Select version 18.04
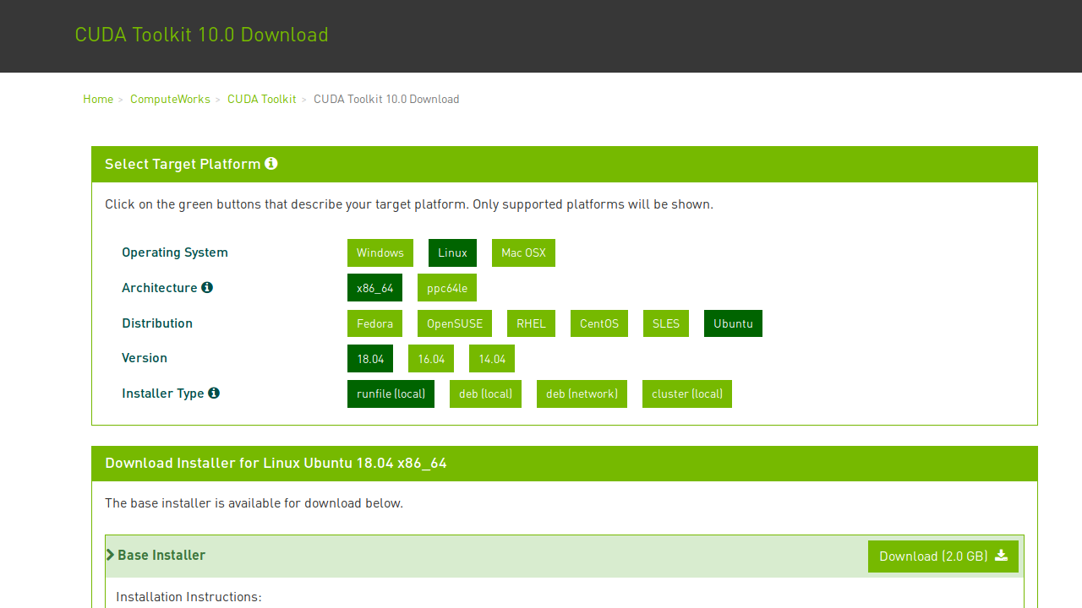Image resolution: width=1082 pixels, height=608 pixels. (x=370, y=359)
